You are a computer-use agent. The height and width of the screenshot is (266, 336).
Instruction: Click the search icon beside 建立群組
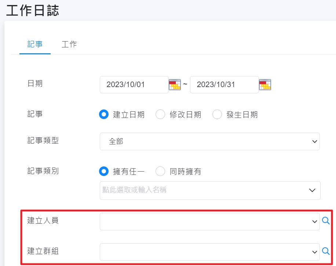(326, 251)
